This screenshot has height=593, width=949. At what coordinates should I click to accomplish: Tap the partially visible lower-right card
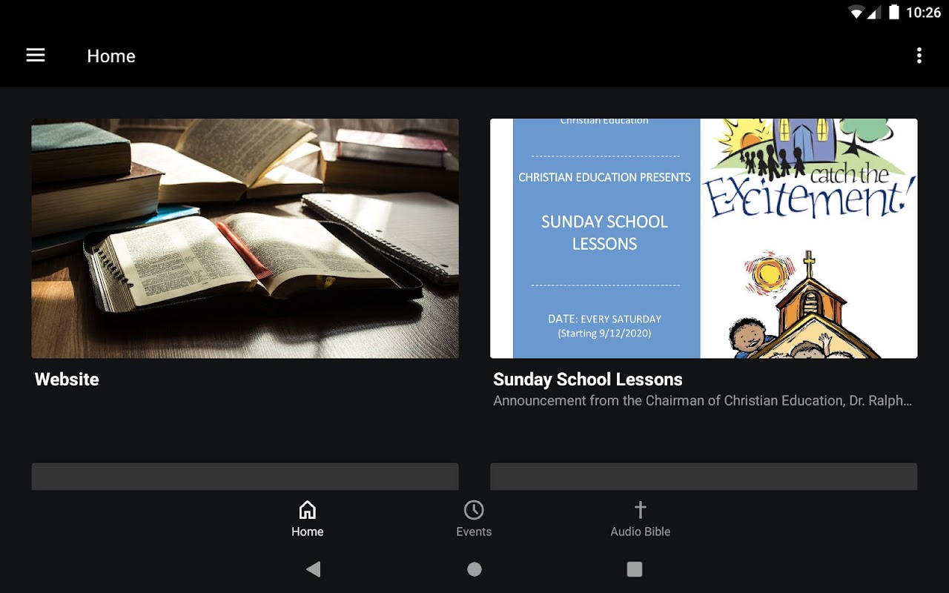(704, 477)
